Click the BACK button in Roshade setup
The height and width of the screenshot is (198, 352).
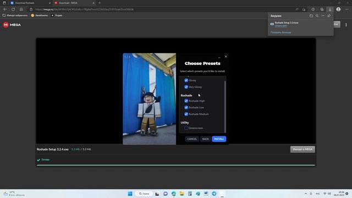(x=205, y=139)
